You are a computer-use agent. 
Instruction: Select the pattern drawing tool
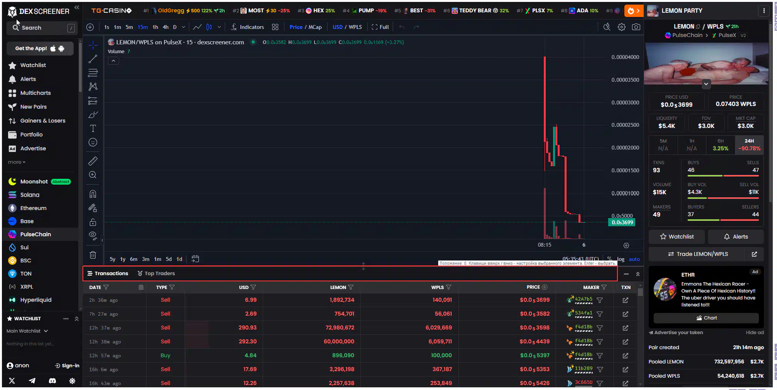tap(93, 87)
